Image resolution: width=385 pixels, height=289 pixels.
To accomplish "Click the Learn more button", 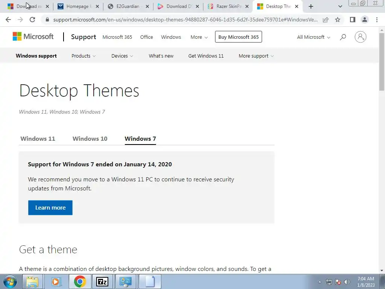I will (x=50, y=208).
